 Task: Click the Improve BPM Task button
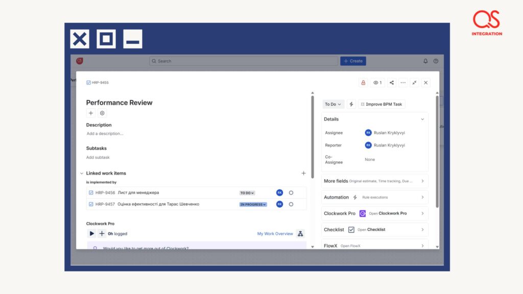(x=382, y=104)
